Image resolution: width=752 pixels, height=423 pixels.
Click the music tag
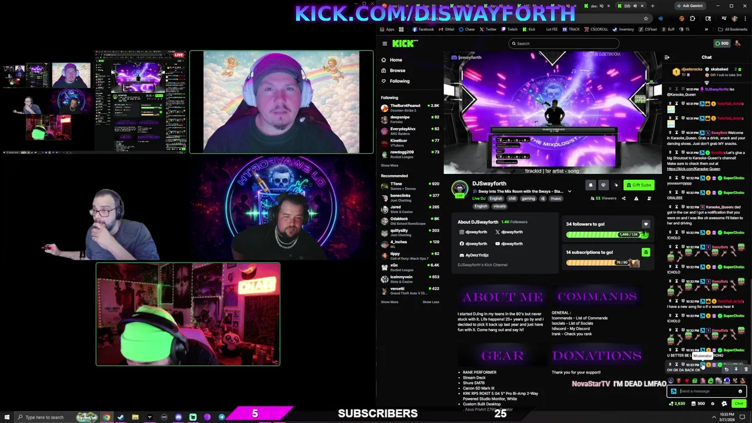pos(555,199)
